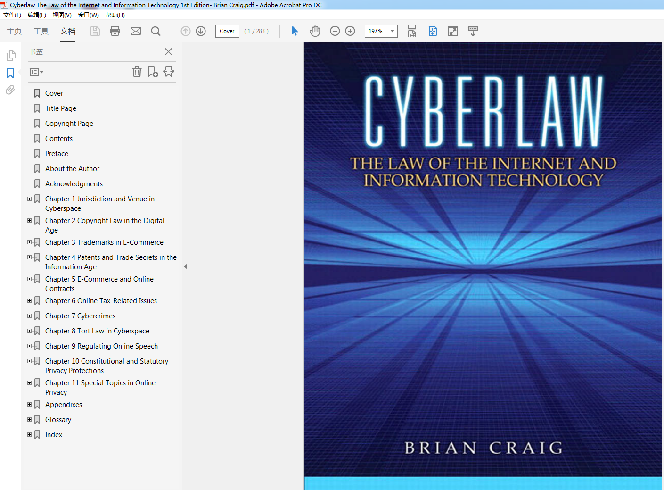Send file by email envelope icon

pos(136,31)
